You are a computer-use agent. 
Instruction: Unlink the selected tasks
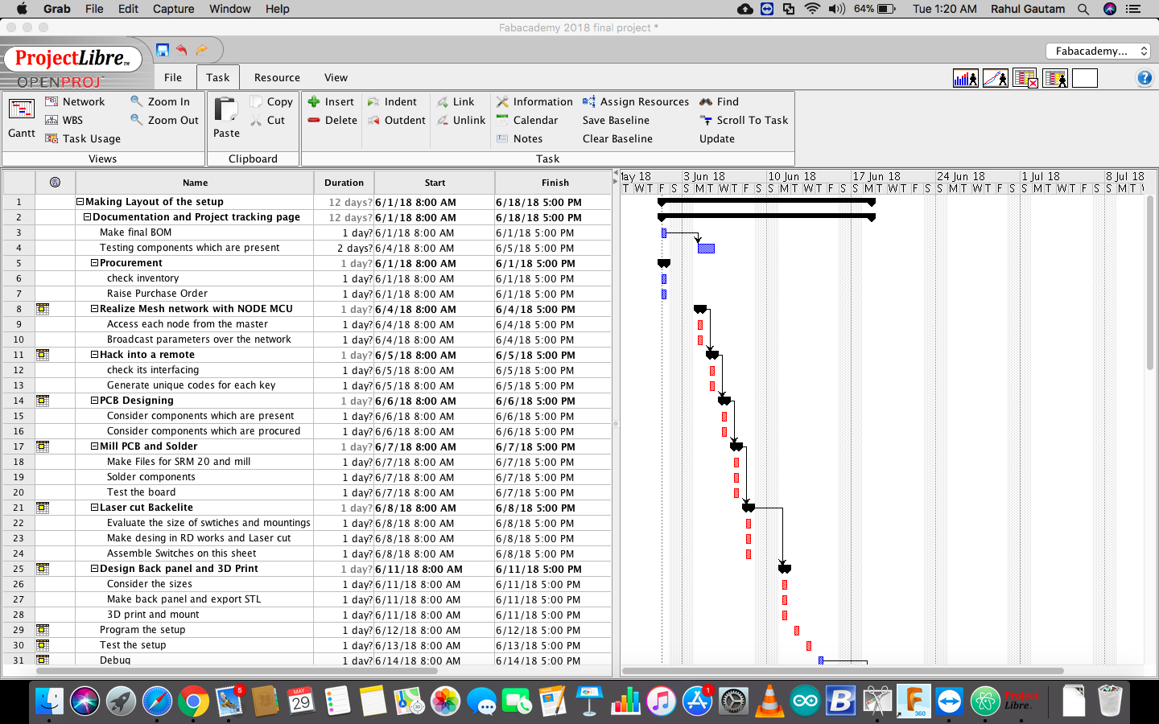(x=461, y=121)
